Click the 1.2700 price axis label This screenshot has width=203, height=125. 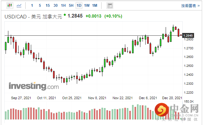(188, 48)
